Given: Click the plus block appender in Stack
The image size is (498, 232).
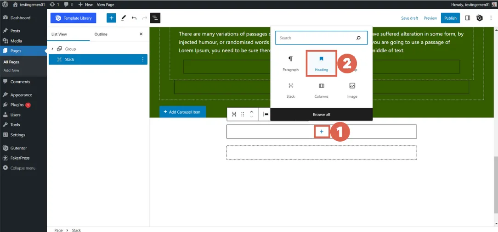Looking at the screenshot, I should click(x=322, y=132).
